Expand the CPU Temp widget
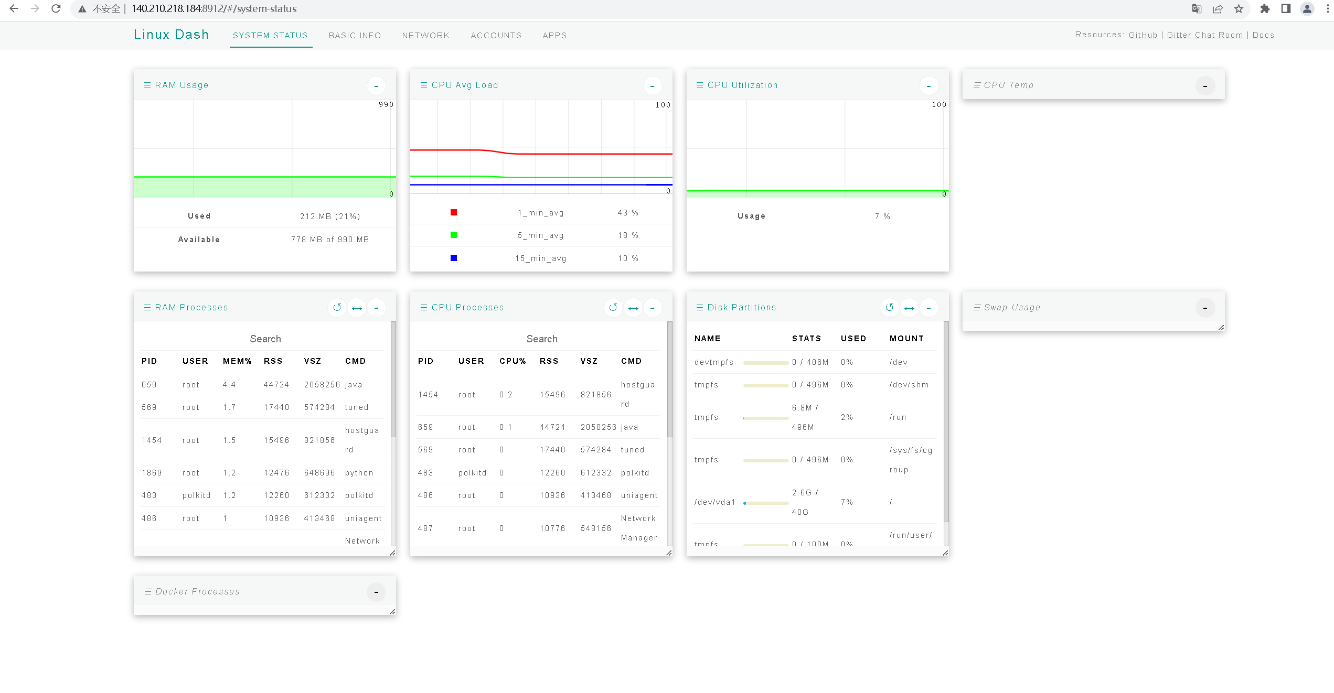The height and width of the screenshot is (693, 1334). pos(1205,85)
